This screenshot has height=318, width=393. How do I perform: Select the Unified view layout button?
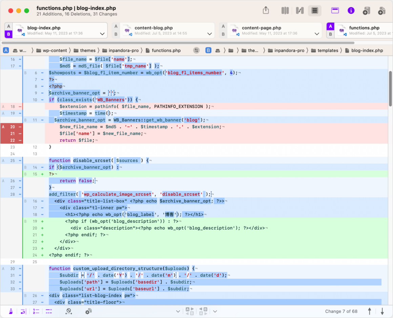click(x=315, y=10)
